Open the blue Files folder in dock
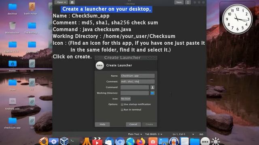Image resolution: width=259 pixels, height=145 pixels. [x=195, y=141]
